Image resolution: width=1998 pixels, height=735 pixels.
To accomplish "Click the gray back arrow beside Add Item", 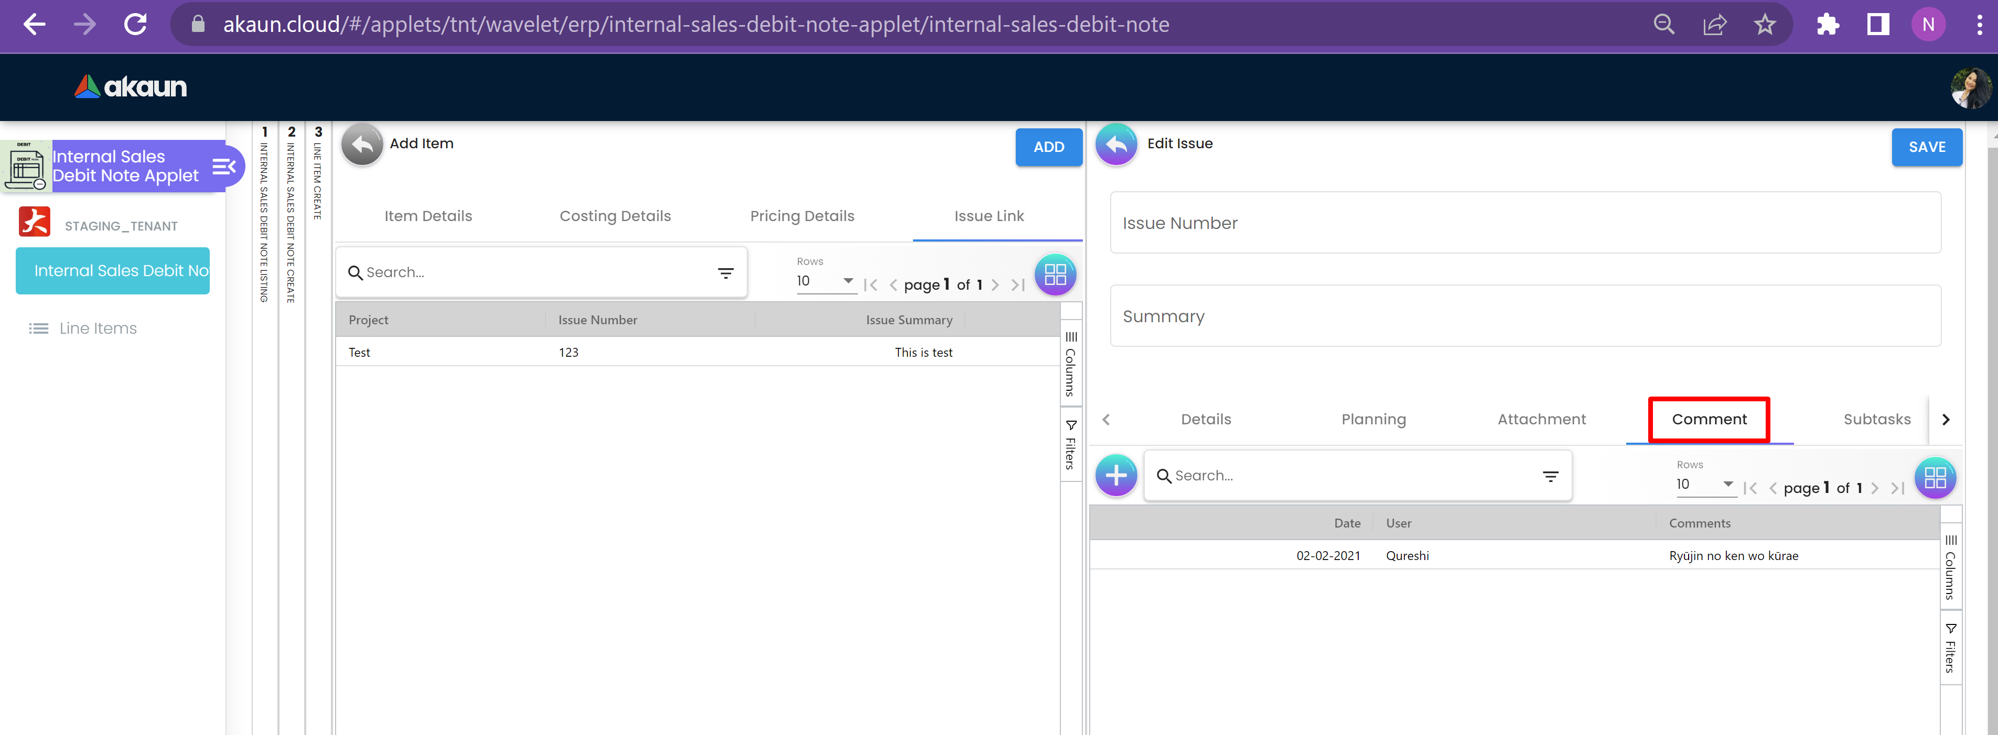I will coord(362,144).
